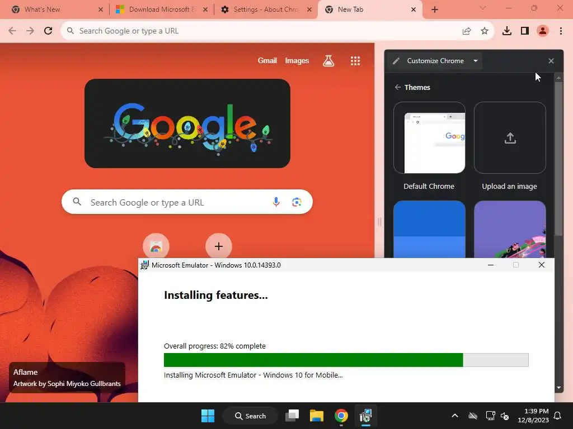The width and height of the screenshot is (573, 429).
Task: Open Search Labs flask icon
Action: point(328,61)
